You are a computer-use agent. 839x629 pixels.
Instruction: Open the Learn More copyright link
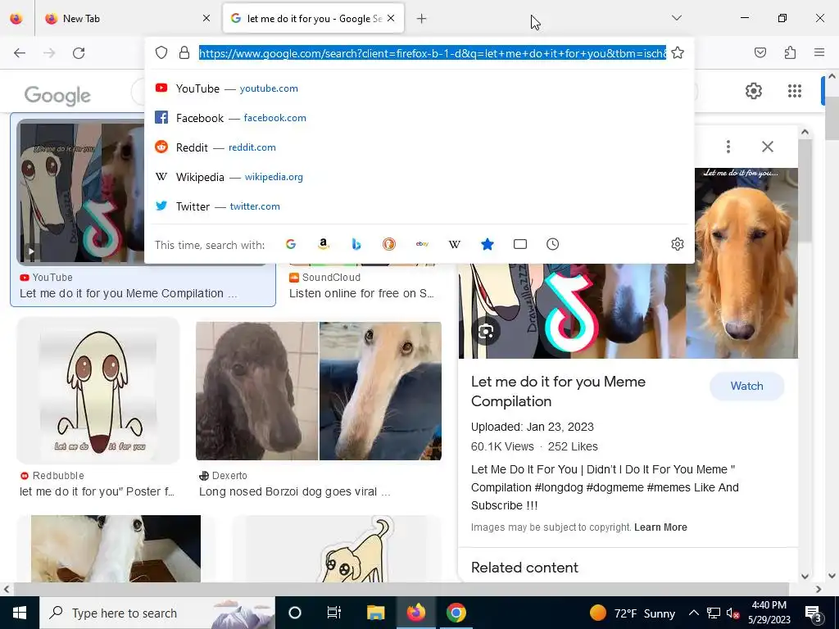[660, 527]
